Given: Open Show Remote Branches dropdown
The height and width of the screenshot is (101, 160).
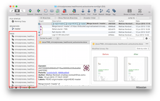Looking at the screenshot, I should click(x=69, y=18).
